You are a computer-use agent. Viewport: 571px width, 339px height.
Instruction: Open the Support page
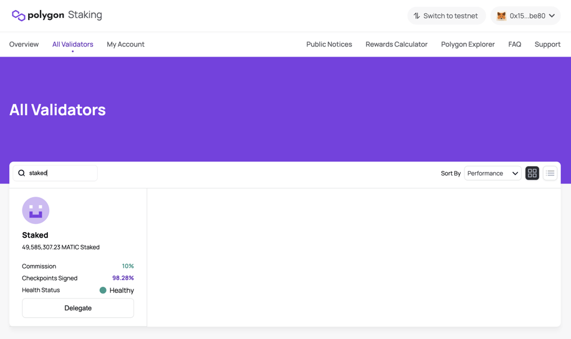point(547,44)
